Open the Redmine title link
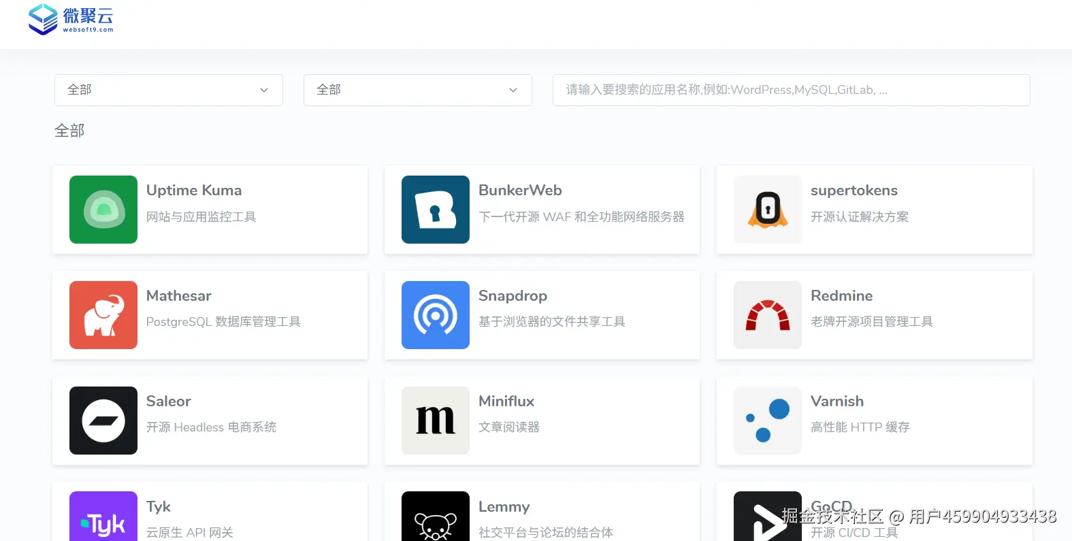 (x=842, y=296)
